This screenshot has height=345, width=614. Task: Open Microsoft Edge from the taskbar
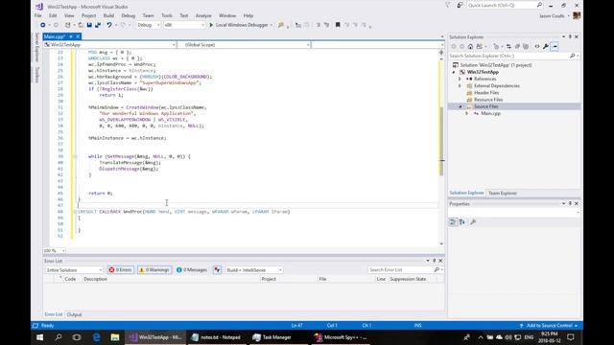96,337
